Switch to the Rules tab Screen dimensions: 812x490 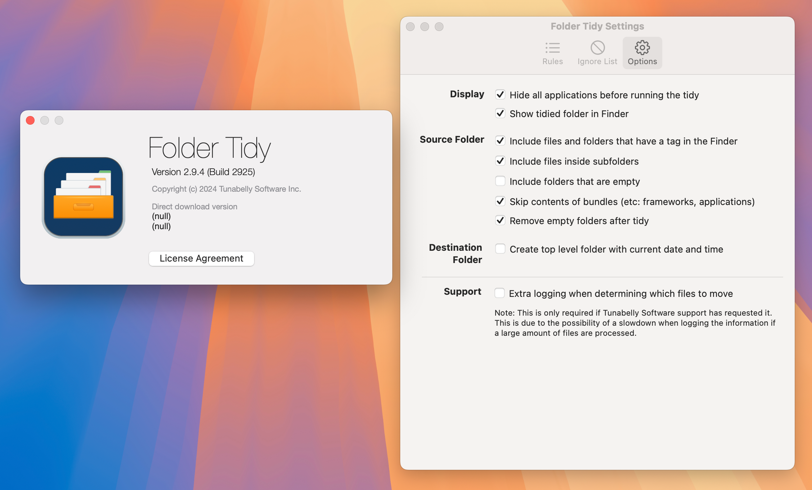pos(552,52)
